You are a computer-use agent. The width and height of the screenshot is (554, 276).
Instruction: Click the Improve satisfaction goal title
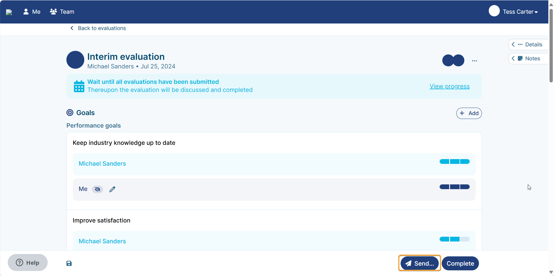101,220
